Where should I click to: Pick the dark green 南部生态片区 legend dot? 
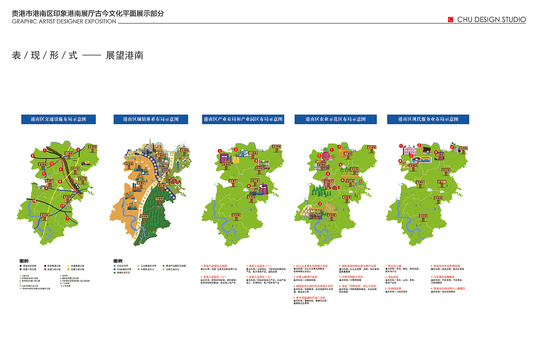[114, 273]
